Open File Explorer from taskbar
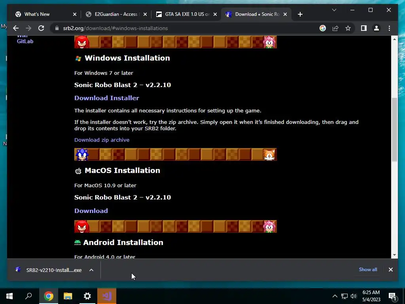 pyautogui.click(x=68, y=296)
